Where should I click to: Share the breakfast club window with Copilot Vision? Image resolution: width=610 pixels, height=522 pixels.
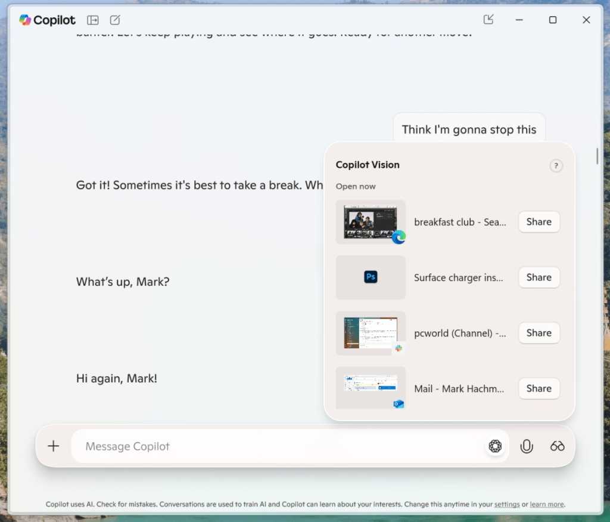[539, 221]
